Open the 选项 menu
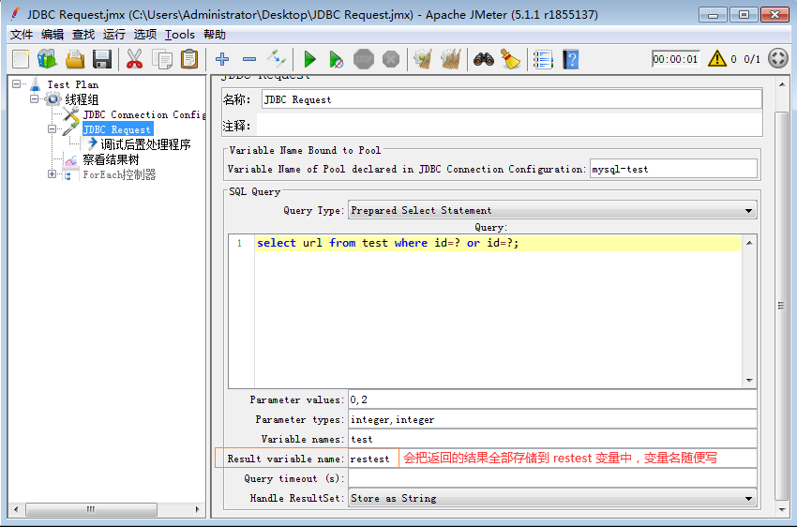Viewport: 797px width, 527px height. tap(144, 35)
